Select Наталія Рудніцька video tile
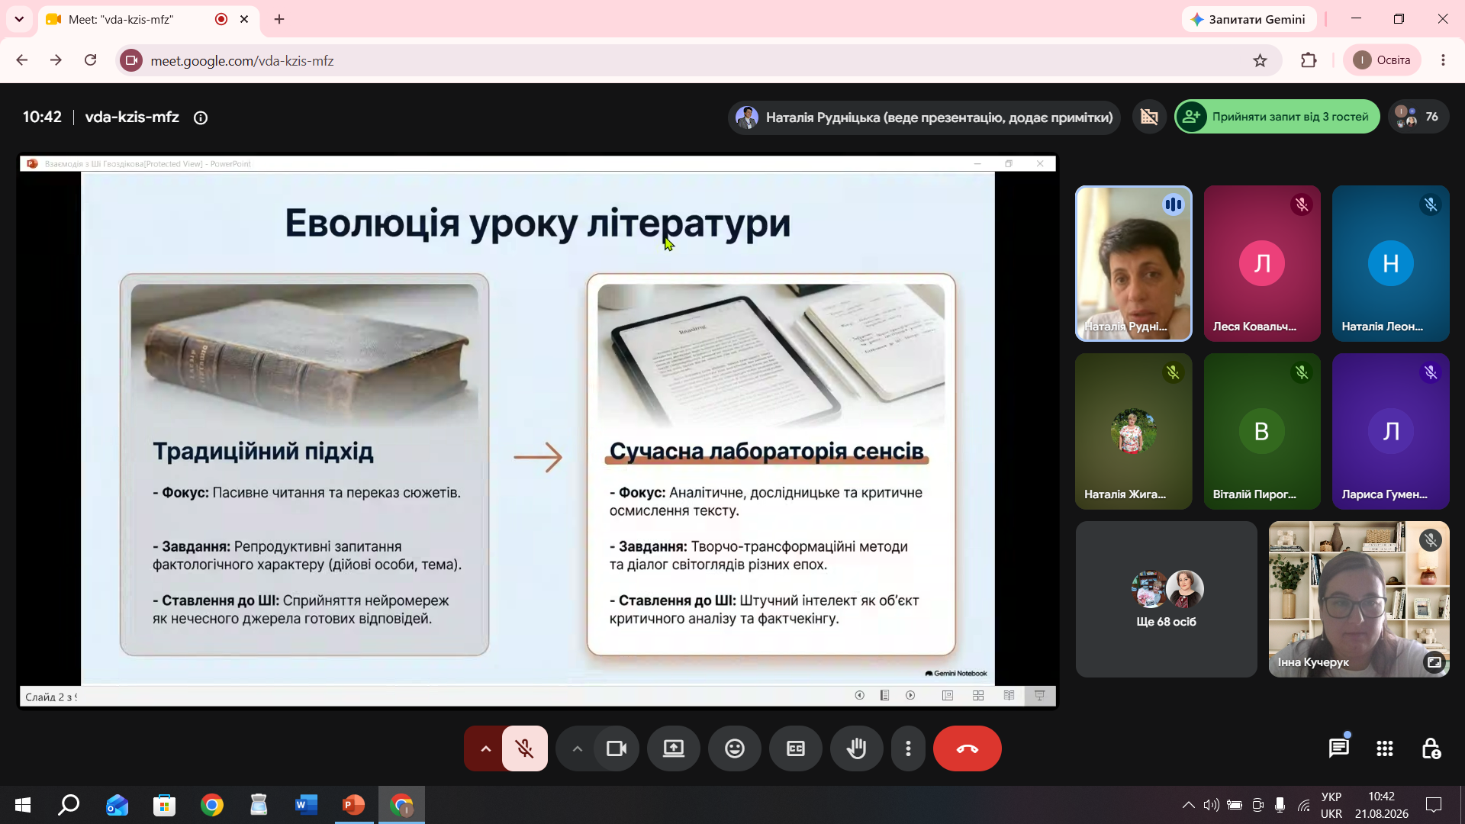Image resolution: width=1465 pixels, height=824 pixels. [x=1134, y=263]
